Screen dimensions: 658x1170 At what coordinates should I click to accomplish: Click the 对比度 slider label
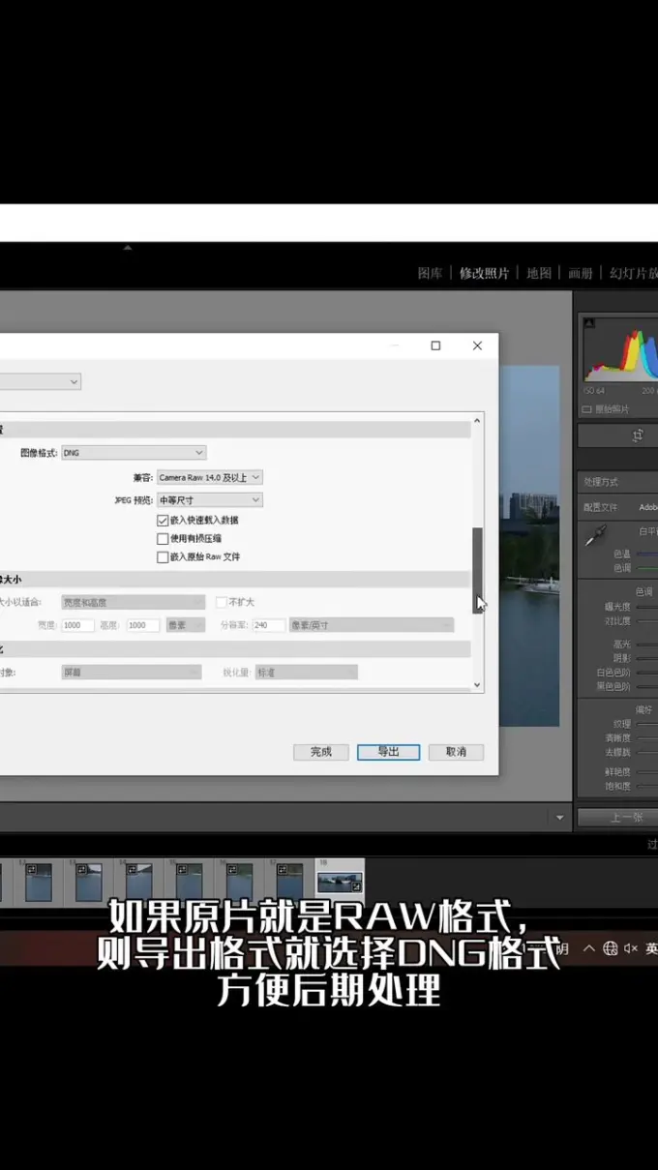click(616, 620)
